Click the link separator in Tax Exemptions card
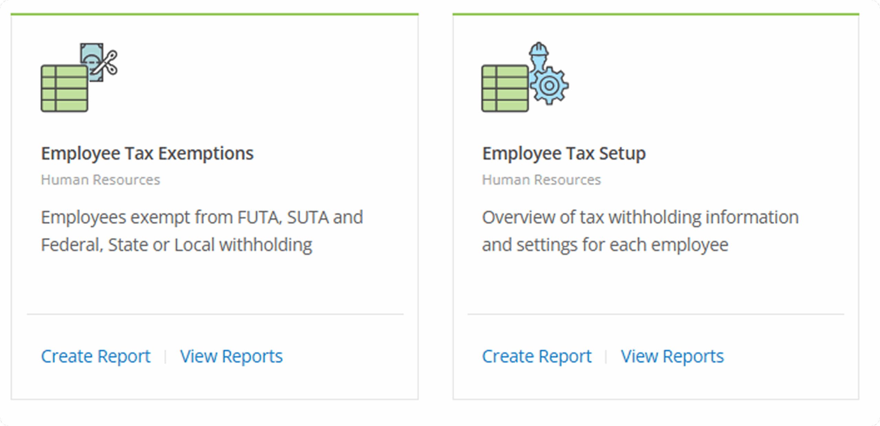This screenshot has width=880, height=426. pos(165,357)
